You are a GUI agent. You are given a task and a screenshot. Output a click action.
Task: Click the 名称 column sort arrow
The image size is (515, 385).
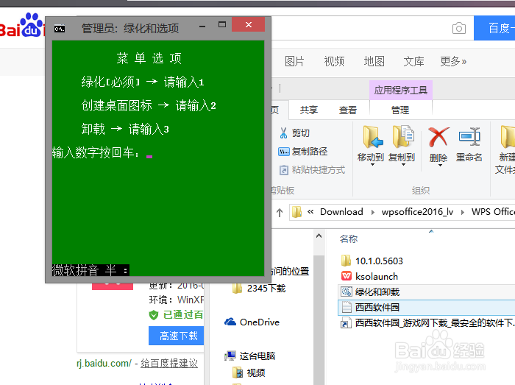(x=431, y=232)
